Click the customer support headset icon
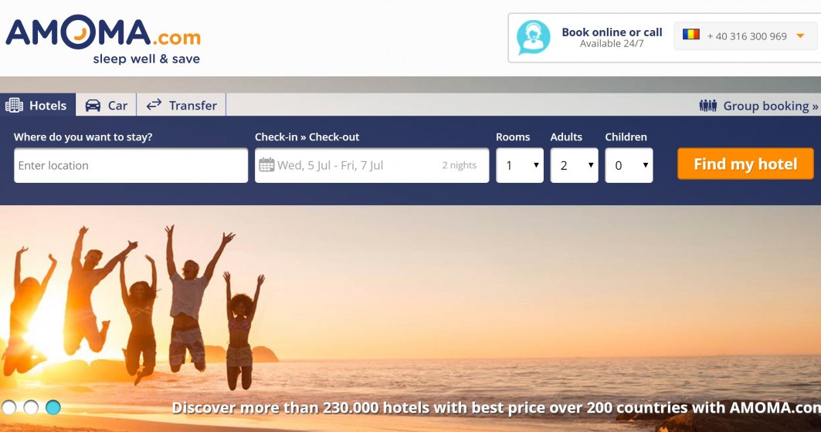 533,38
